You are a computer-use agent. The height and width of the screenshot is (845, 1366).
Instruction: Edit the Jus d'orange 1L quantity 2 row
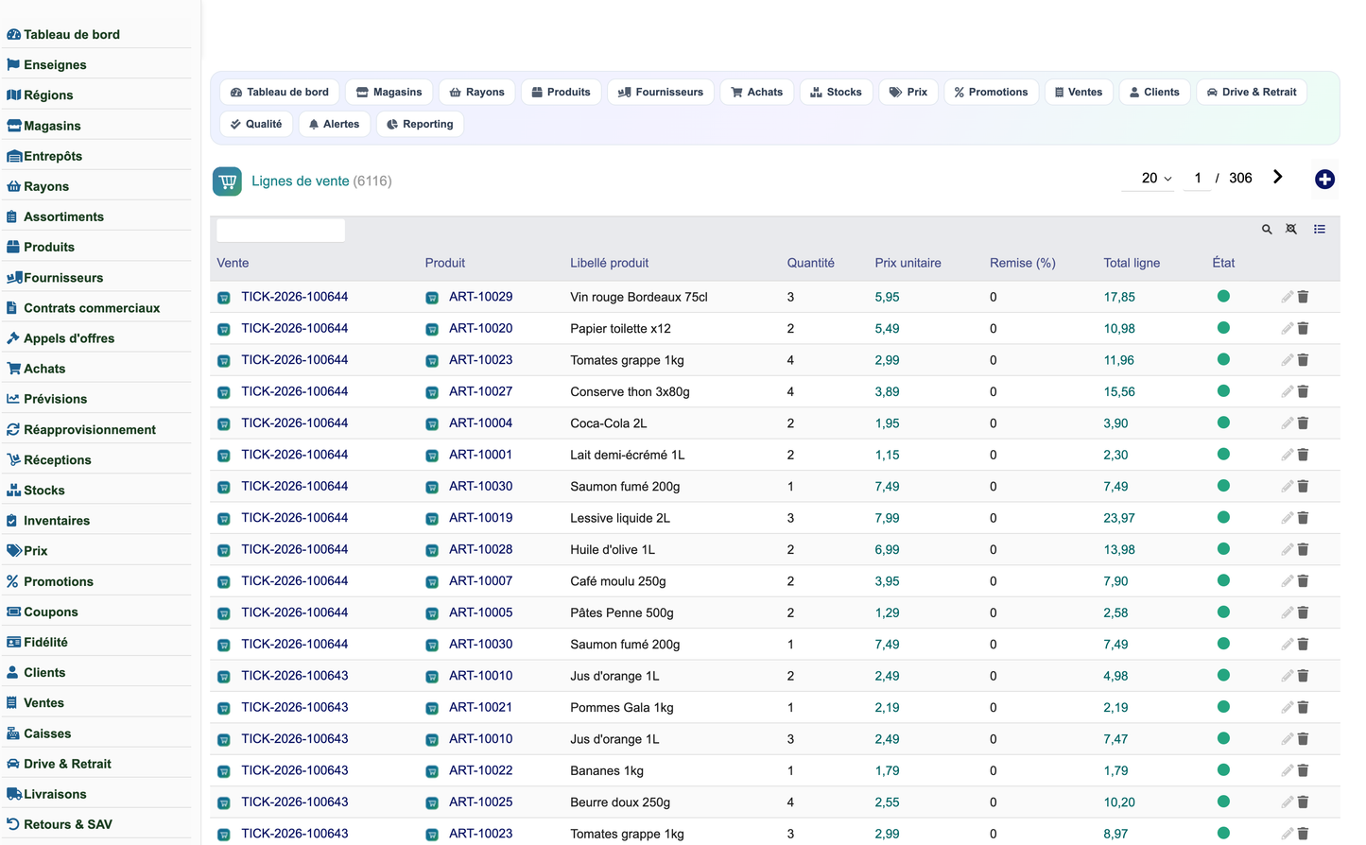(1287, 676)
